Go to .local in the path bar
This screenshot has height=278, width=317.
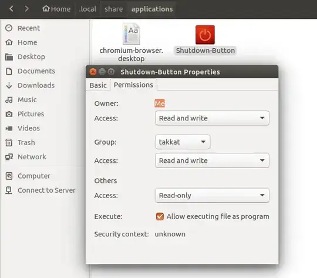point(87,9)
